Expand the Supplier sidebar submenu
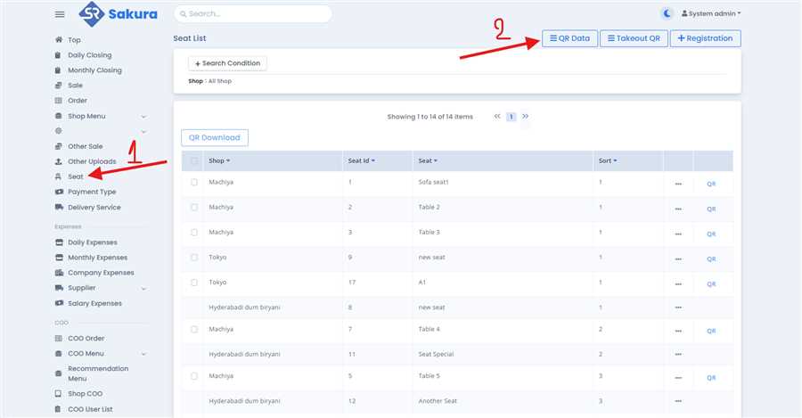 (143, 288)
